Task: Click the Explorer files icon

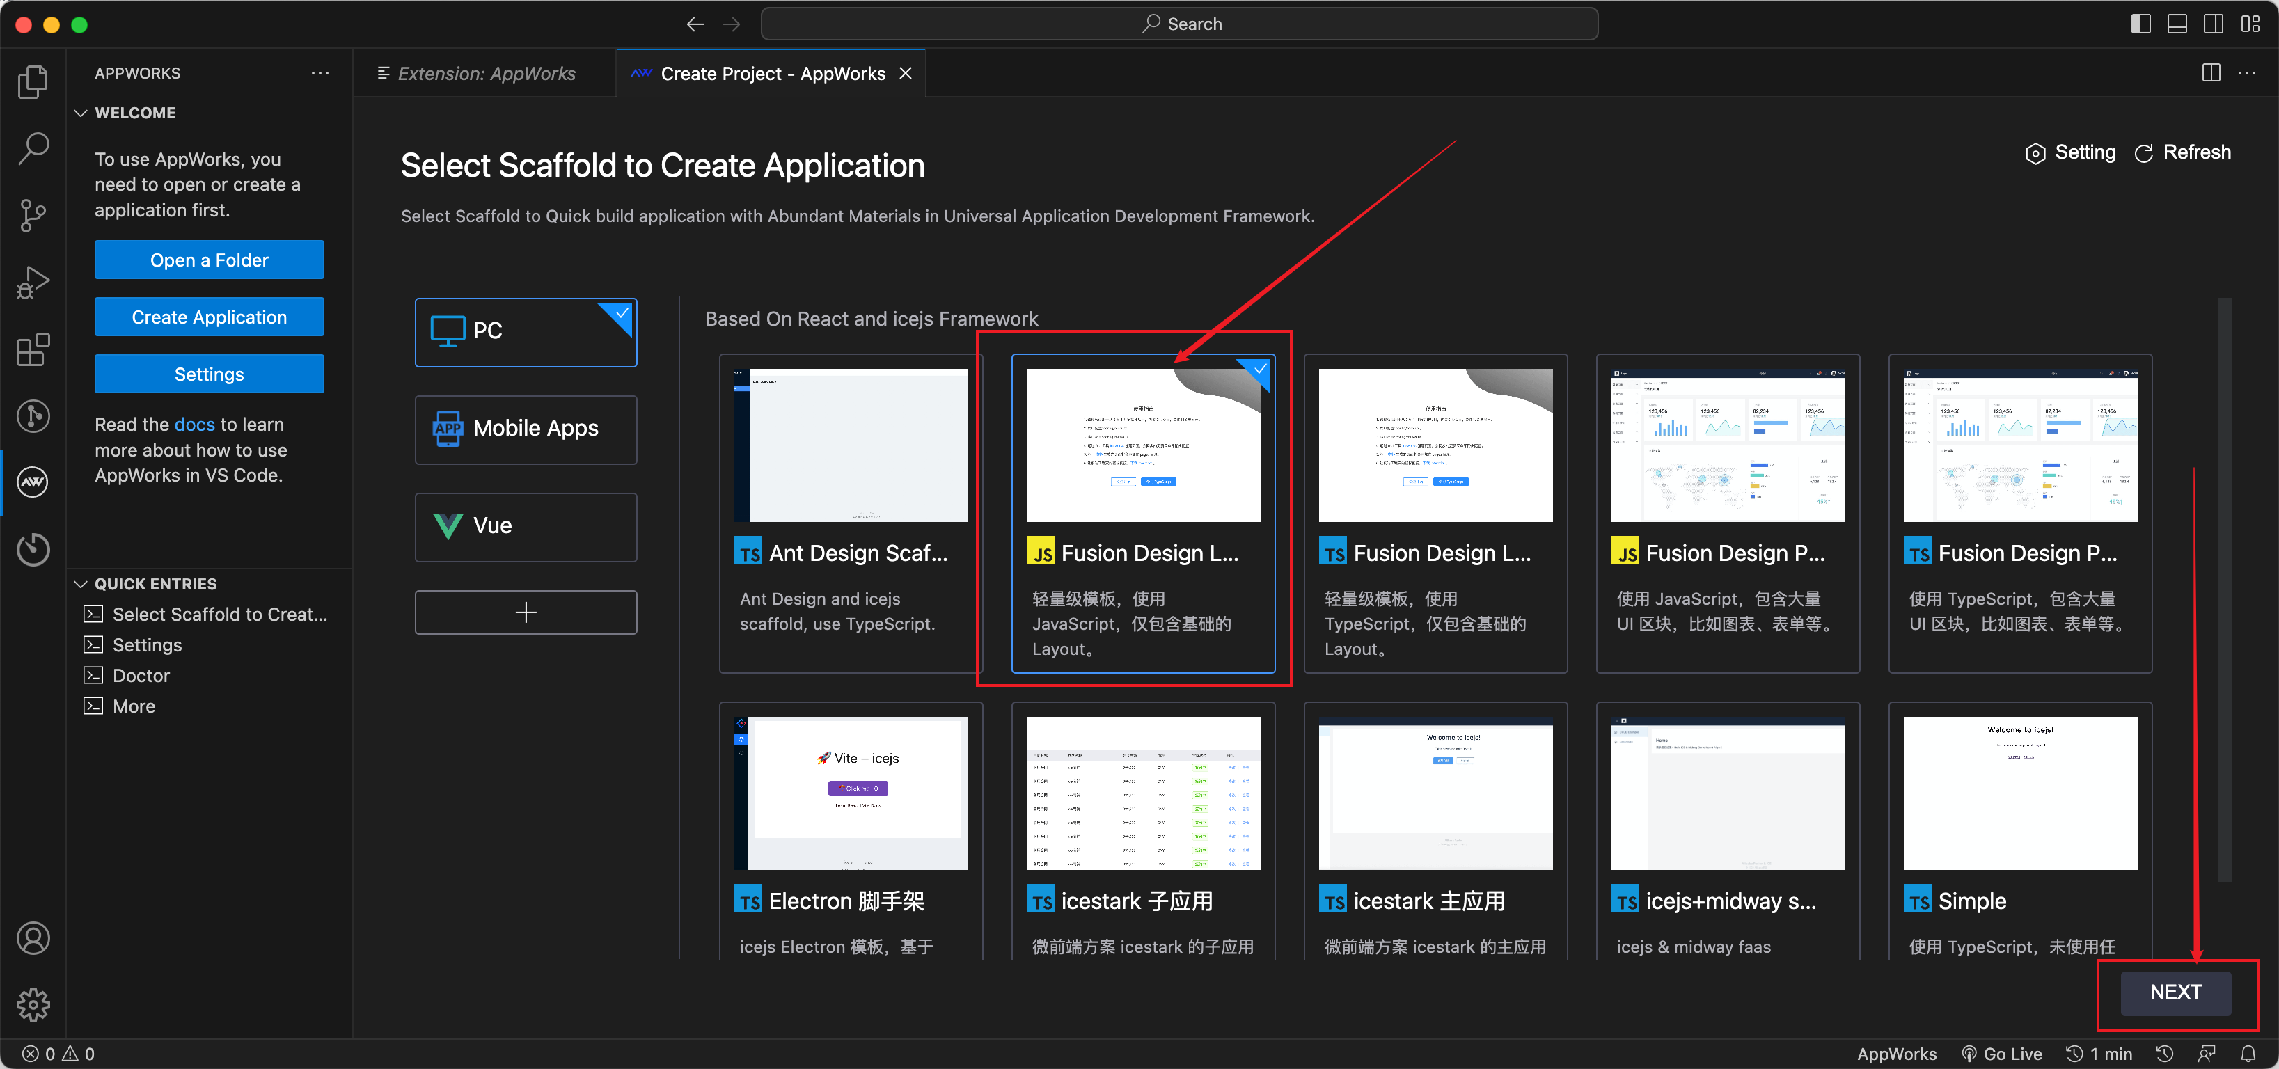Action: coord(33,81)
